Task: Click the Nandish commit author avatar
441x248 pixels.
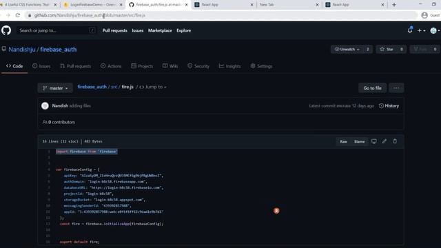Action: 45,105
